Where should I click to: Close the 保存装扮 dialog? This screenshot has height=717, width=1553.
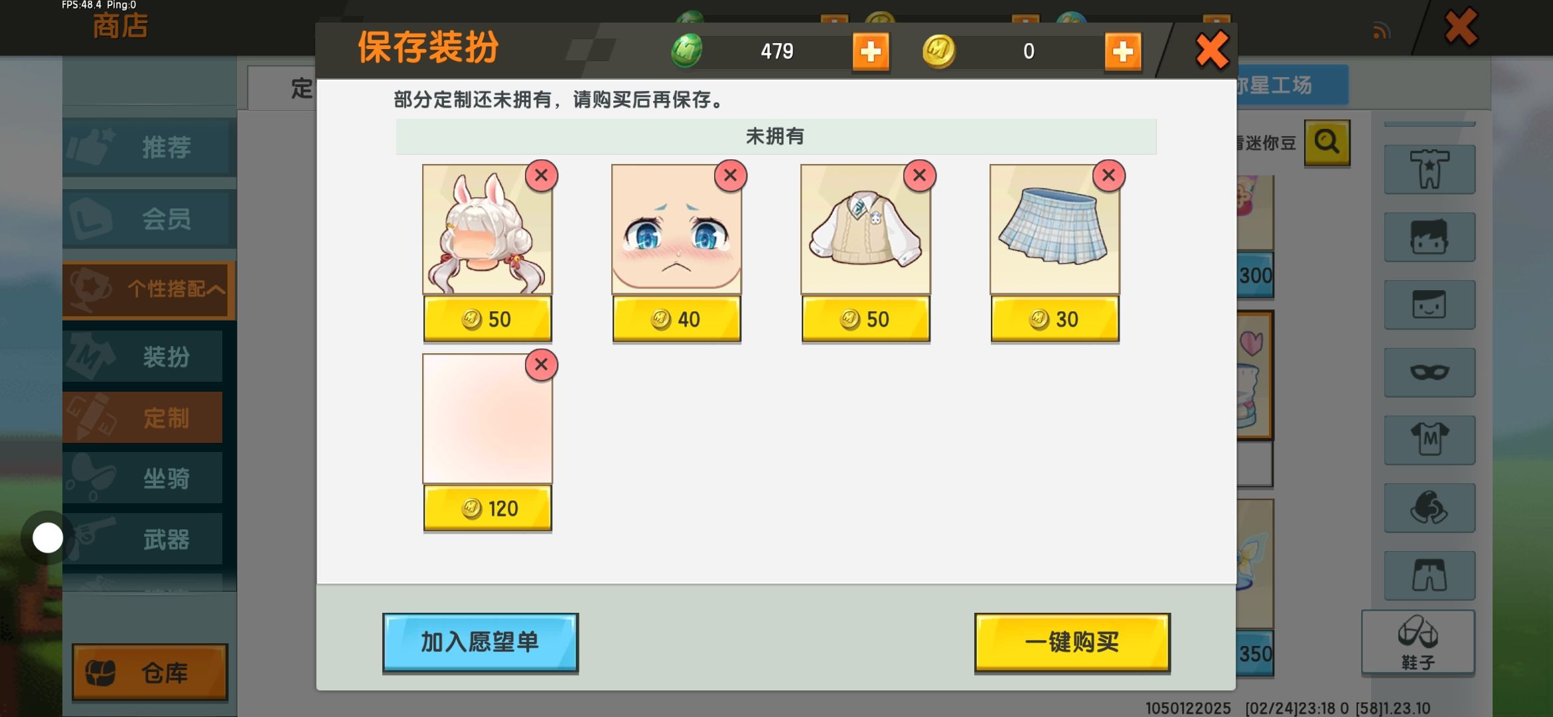[x=1212, y=50]
